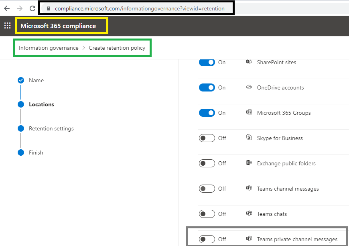Image resolution: width=349 pixels, height=246 pixels.
Task: Select the Microsoft 365 Groups icon
Action: point(249,113)
